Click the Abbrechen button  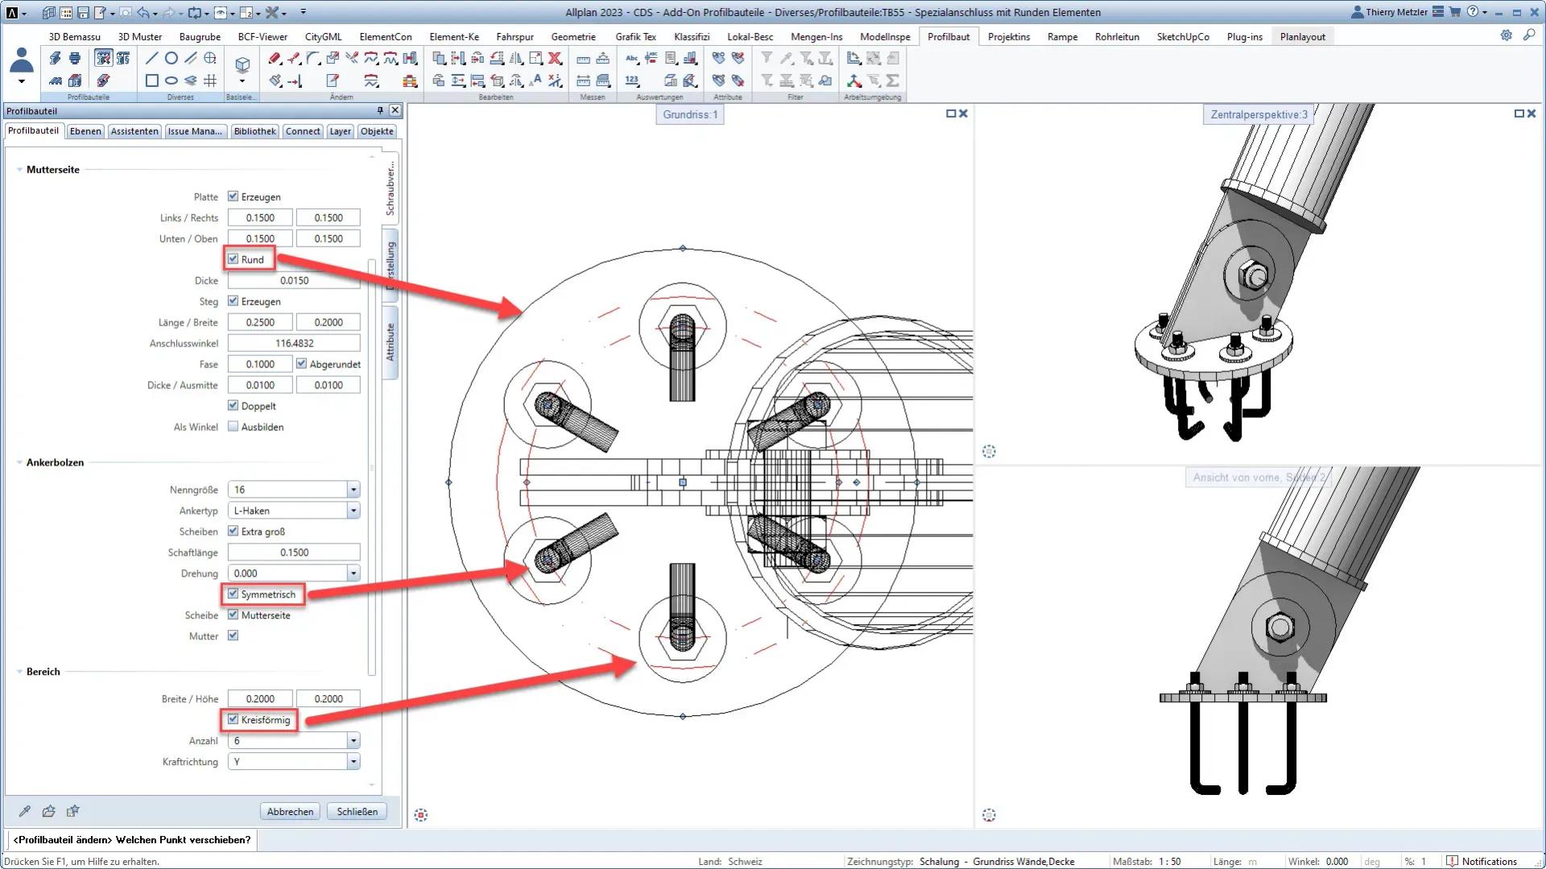coord(290,811)
